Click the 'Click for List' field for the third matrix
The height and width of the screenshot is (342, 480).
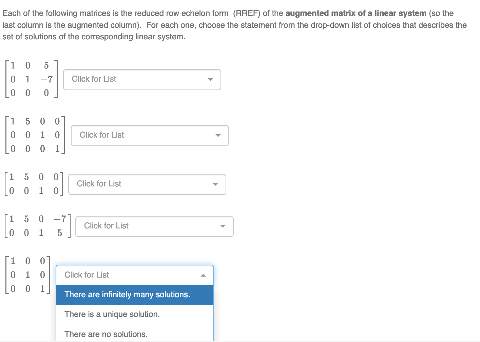[x=99, y=184]
